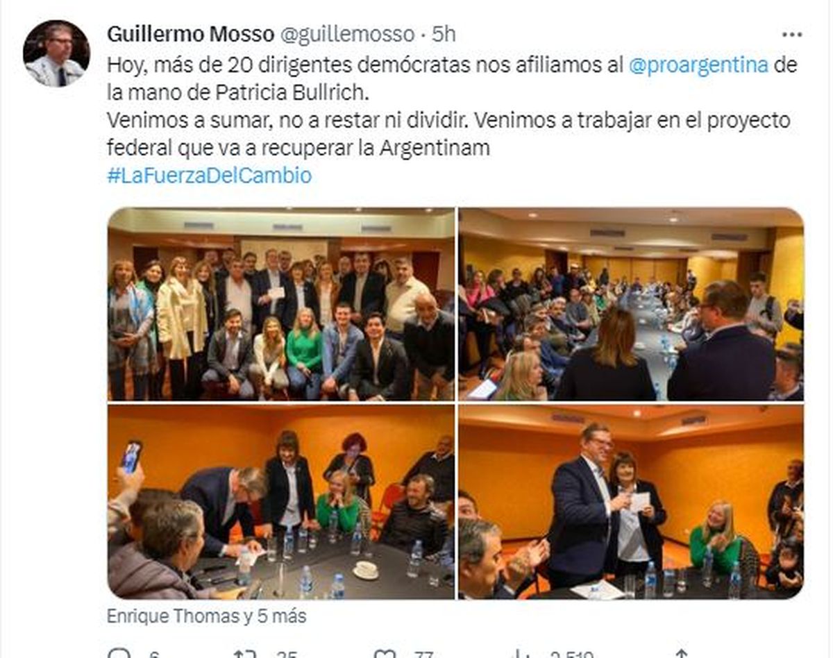This screenshot has width=833, height=658.
Task: Open the @proargentina mention
Action: pyautogui.click(x=698, y=65)
